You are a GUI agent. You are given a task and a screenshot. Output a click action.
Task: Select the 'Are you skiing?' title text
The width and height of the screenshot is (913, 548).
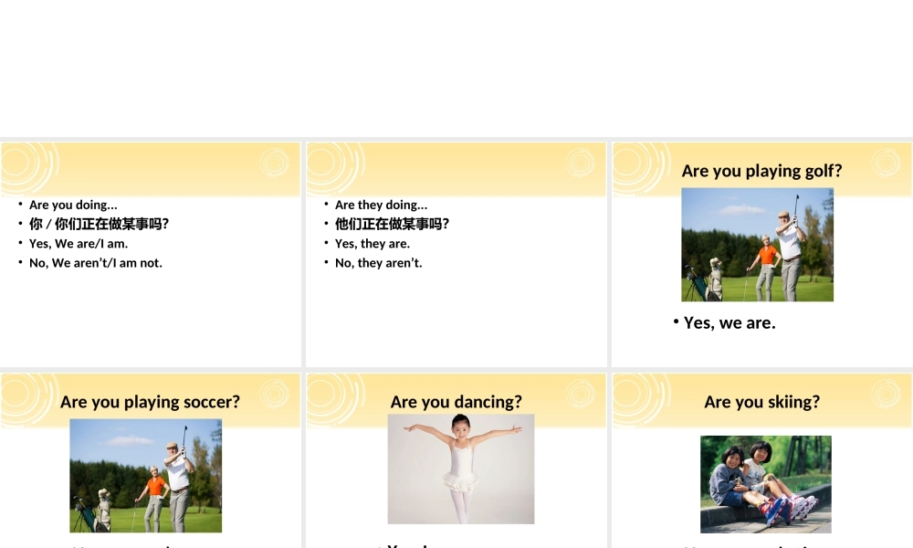pyautogui.click(x=761, y=402)
